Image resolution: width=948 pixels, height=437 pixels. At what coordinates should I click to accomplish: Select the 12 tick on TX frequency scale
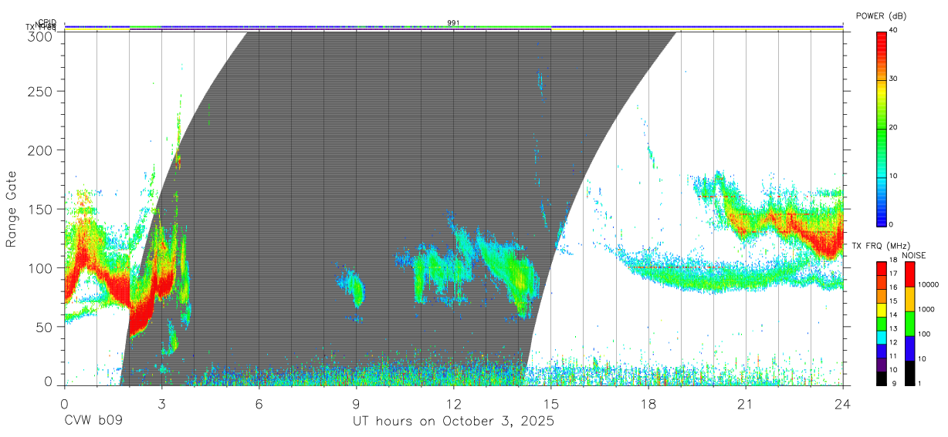pyautogui.click(x=892, y=342)
